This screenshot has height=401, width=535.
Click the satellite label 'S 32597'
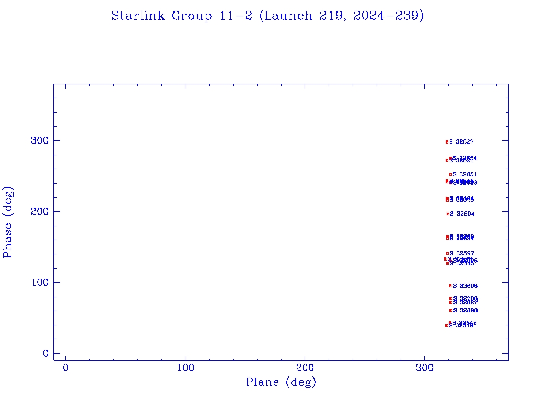(x=462, y=253)
